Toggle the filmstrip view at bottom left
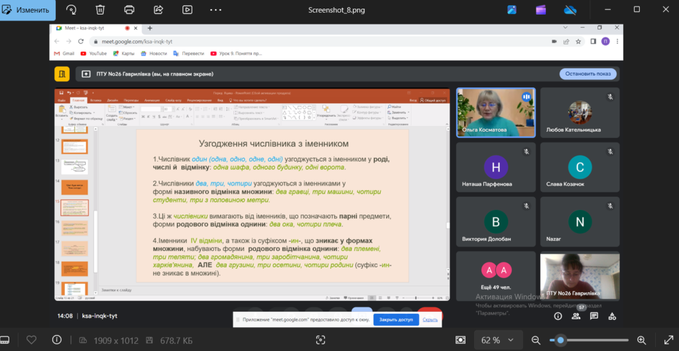The width and height of the screenshot is (679, 351). (9, 340)
